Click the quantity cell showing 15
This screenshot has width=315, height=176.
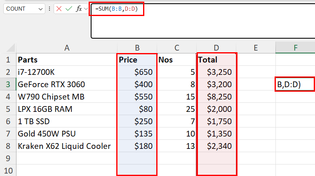tap(176, 97)
